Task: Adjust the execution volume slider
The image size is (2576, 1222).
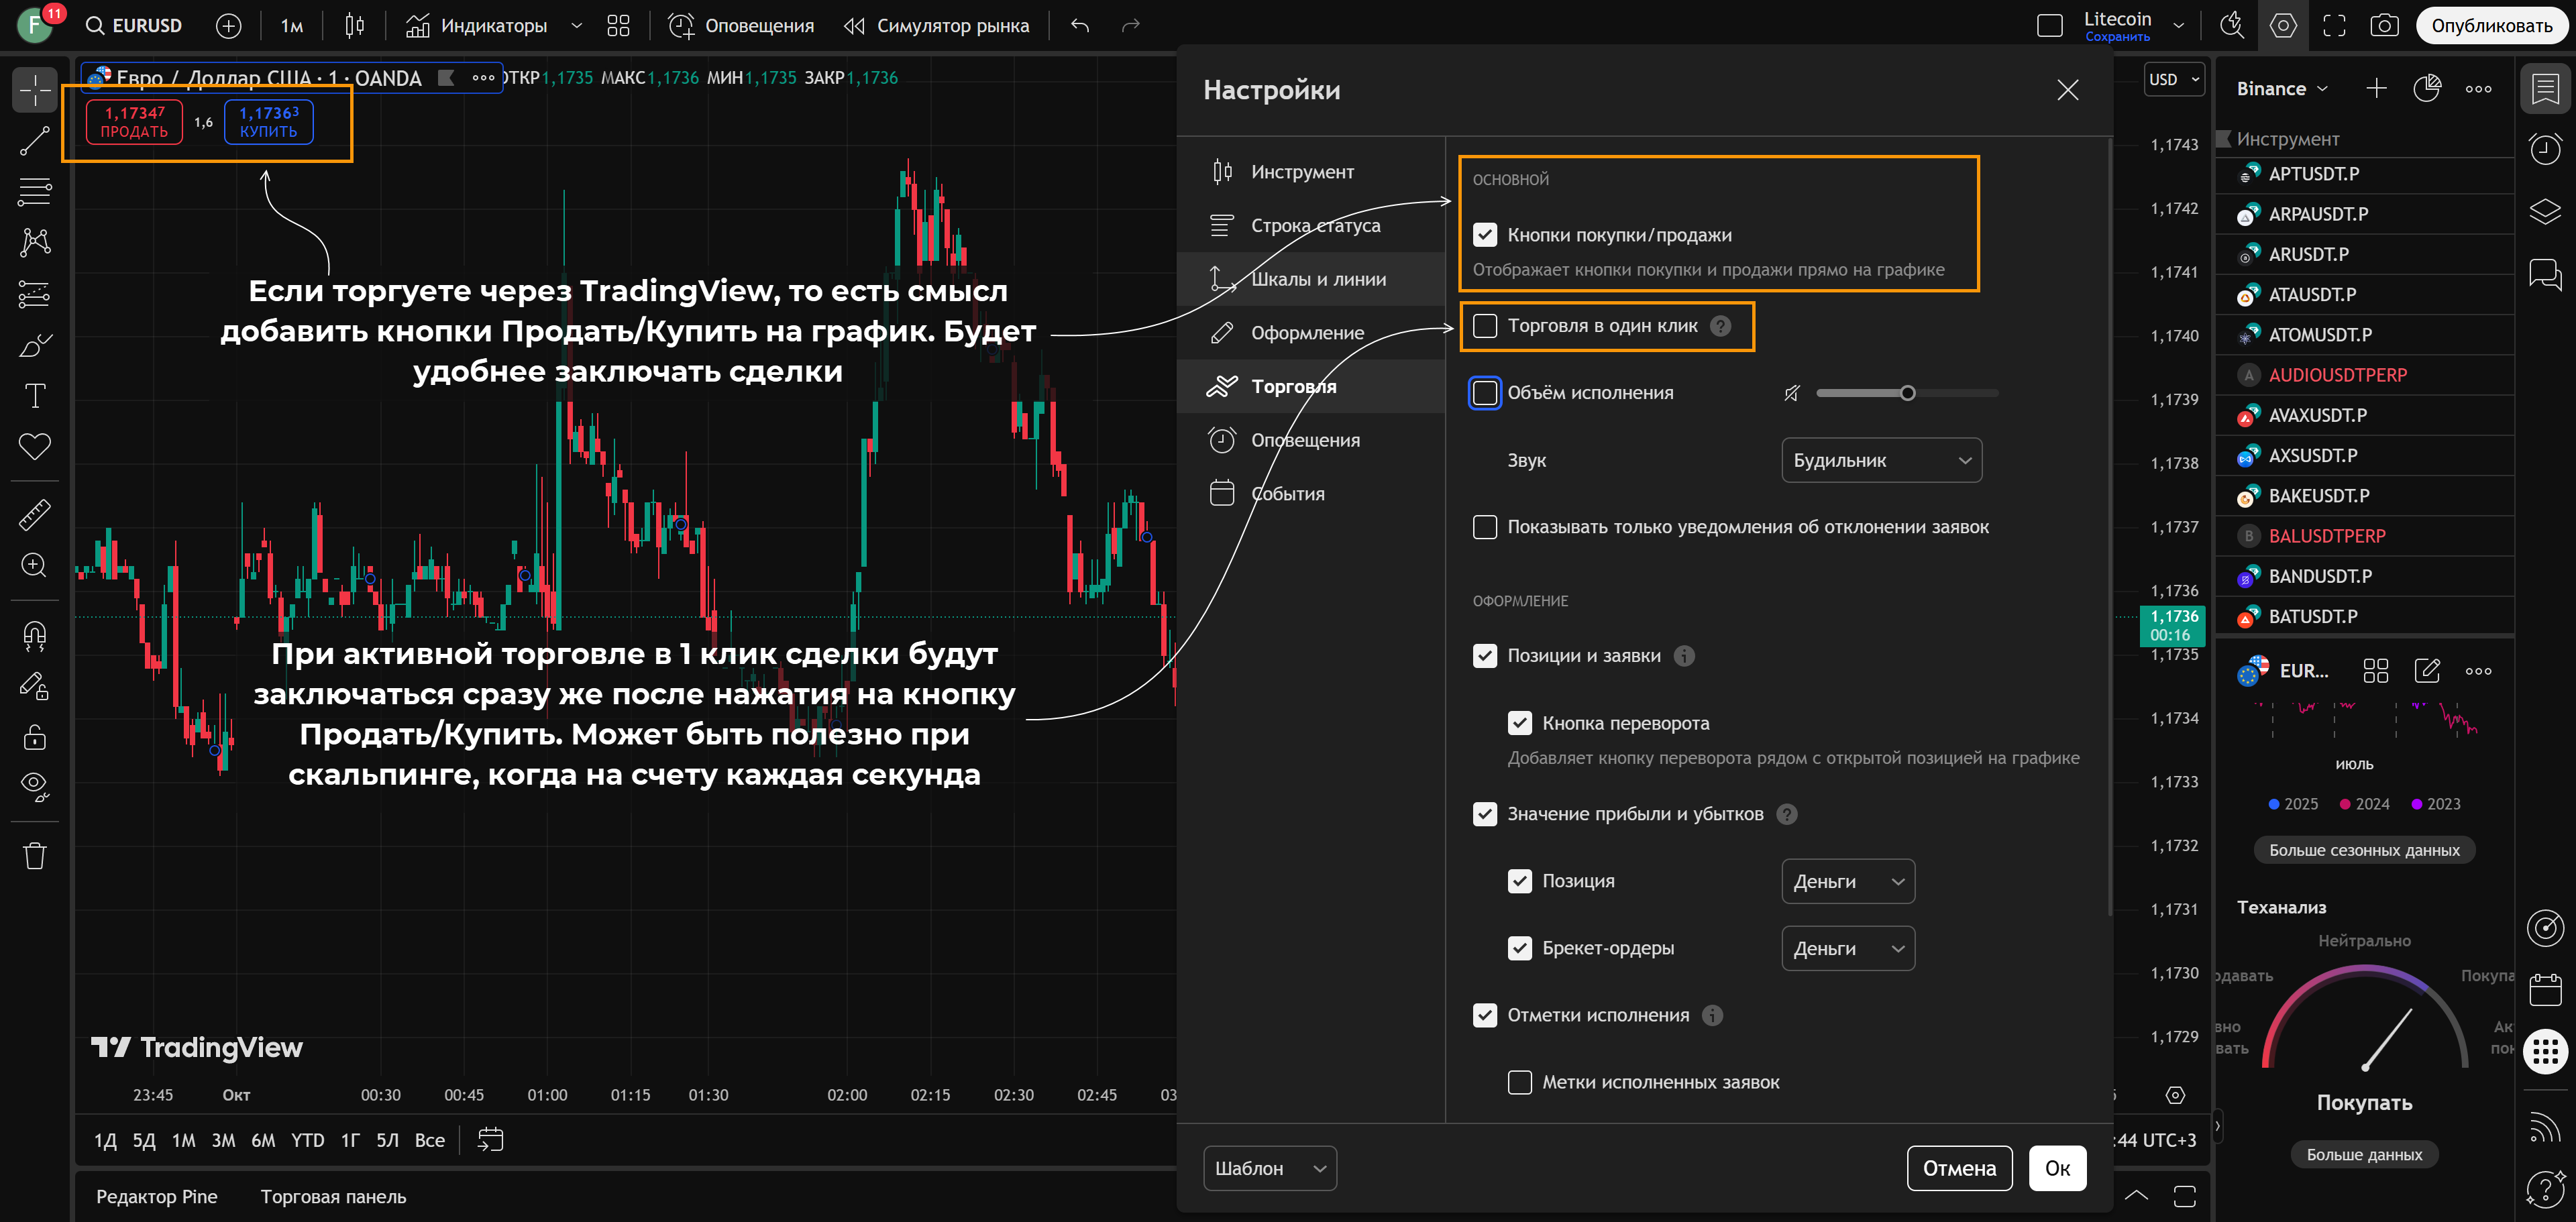Action: point(1907,393)
